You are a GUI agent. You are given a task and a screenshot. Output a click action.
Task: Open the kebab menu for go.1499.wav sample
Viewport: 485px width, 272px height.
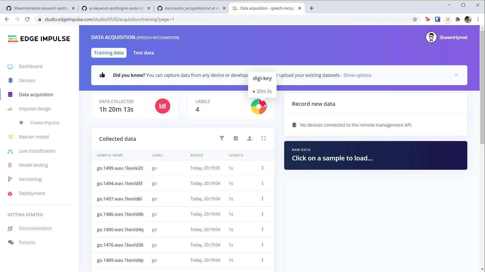tap(263, 168)
